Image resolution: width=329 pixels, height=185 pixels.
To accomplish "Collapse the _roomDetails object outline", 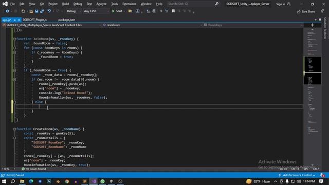I will coord(14,138).
